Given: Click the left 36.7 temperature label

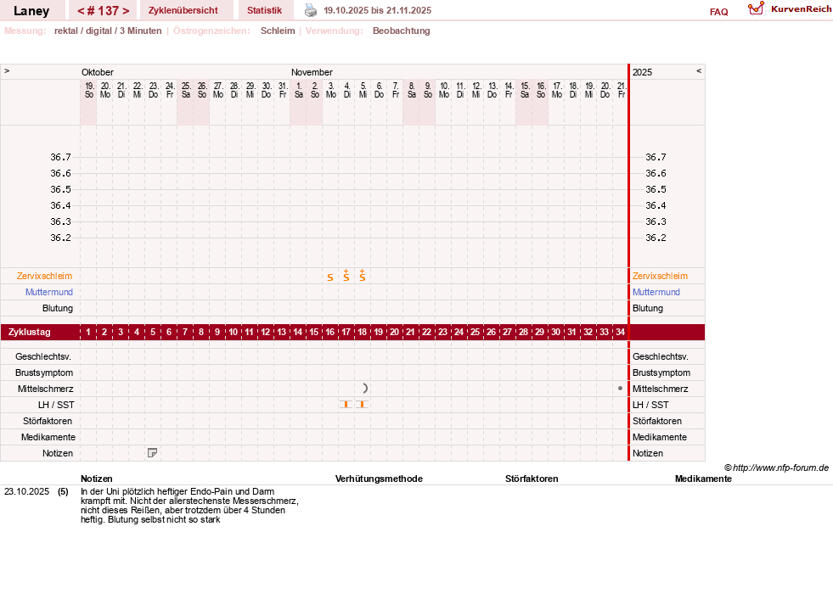Looking at the screenshot, I should coord(60,157).
